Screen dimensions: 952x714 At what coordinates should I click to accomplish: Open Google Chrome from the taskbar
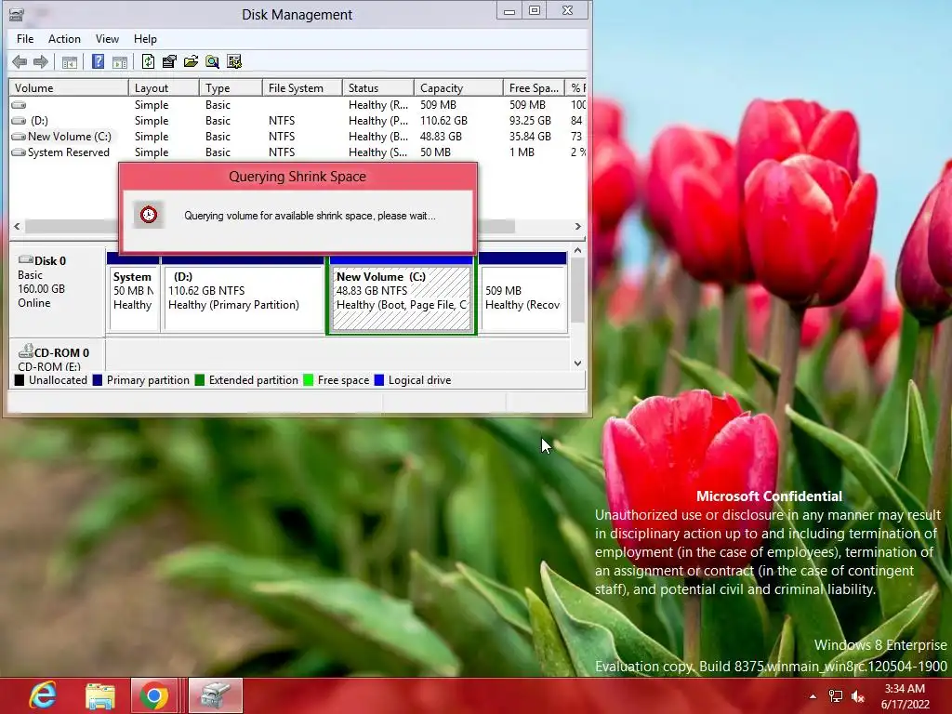point(154,695)
